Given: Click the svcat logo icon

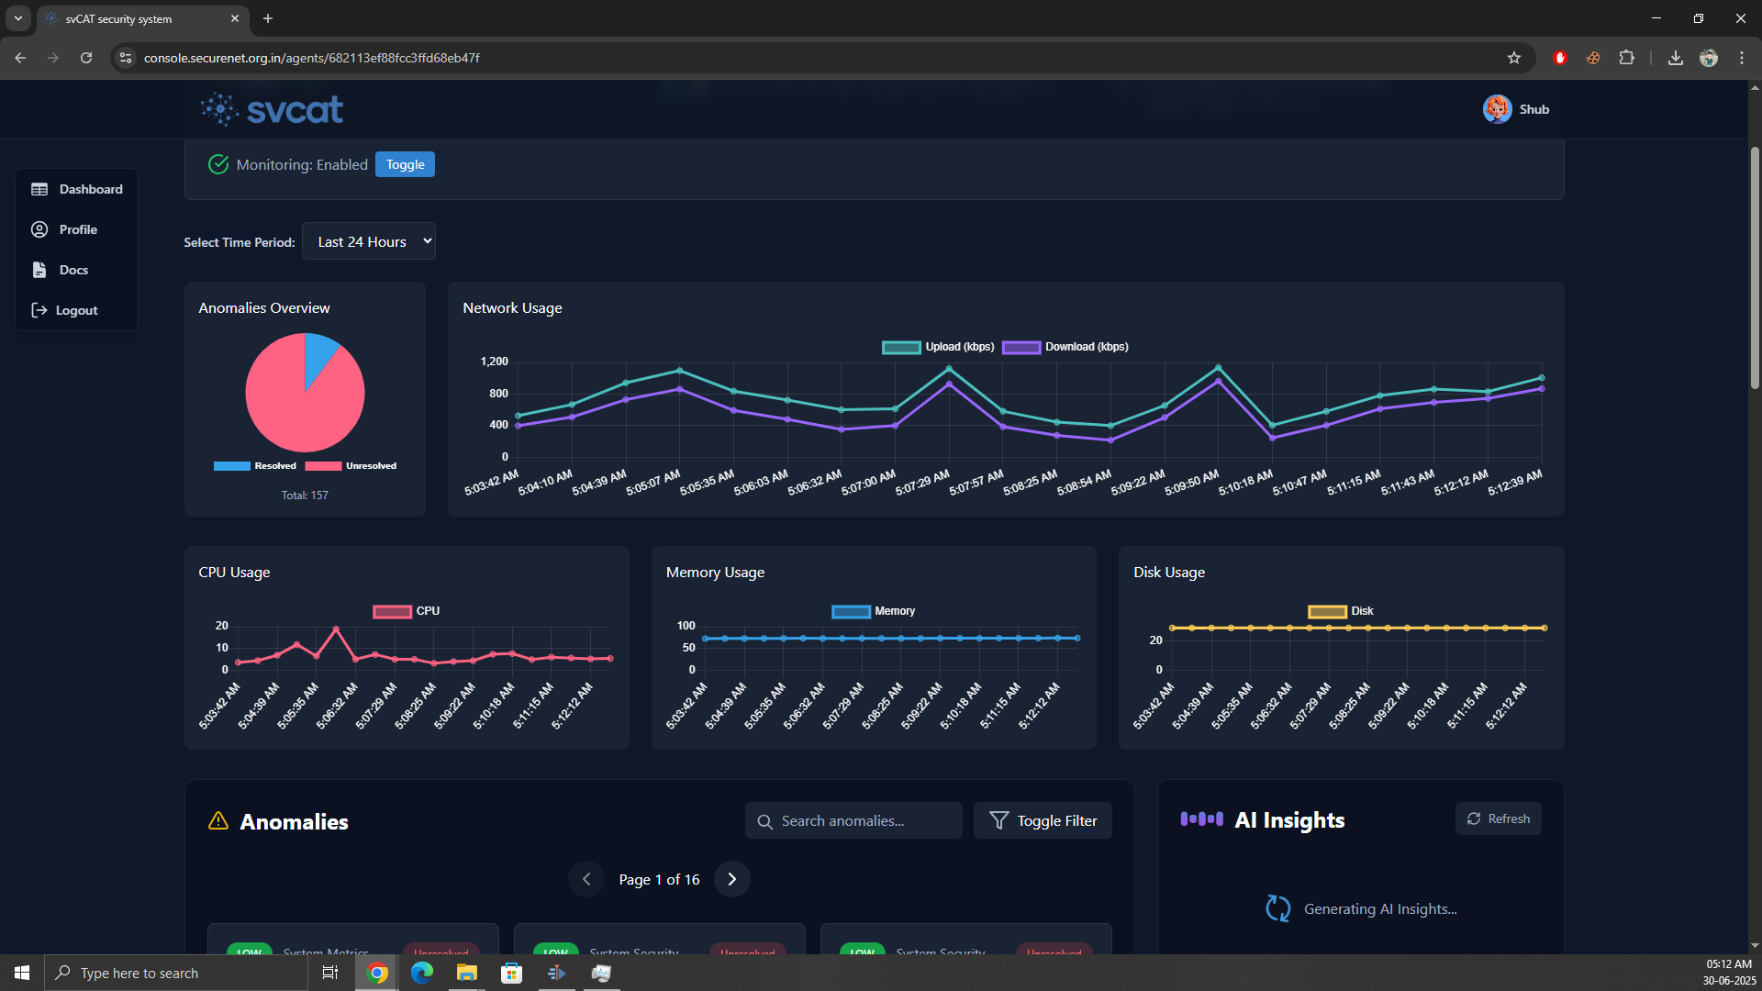Looking at the screenshot, I should [x=220, y=109].
